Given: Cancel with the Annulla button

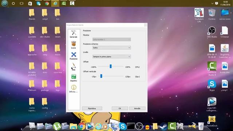Looking at the screenshot, I should point(137,108).
